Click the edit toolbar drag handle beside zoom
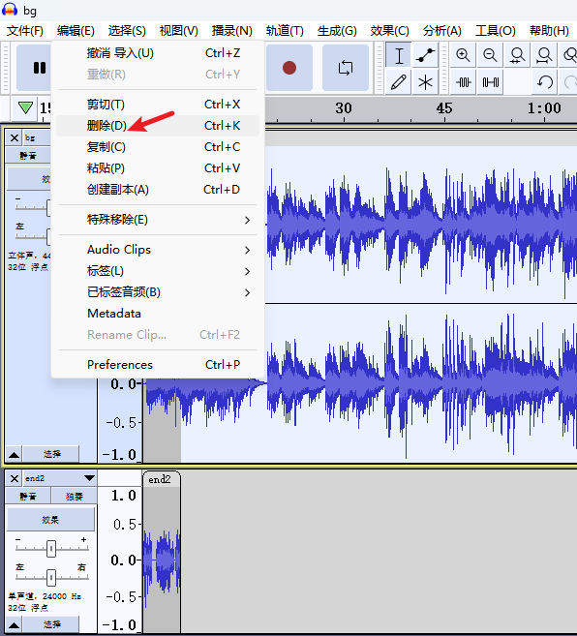 (x=444, y=68)
